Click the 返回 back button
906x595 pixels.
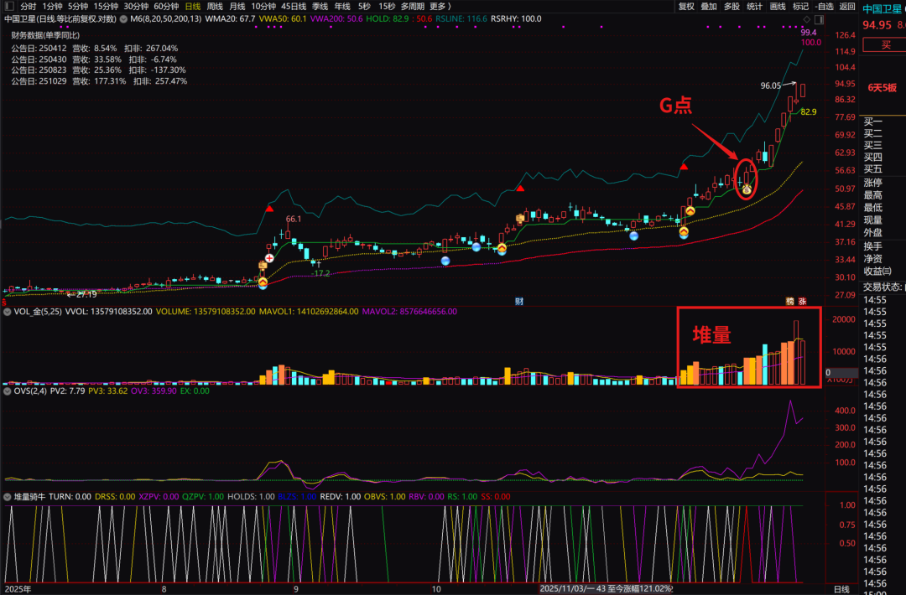click(847, 7)
